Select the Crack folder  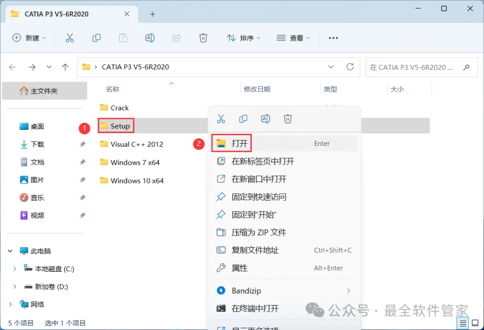[114, 107]
